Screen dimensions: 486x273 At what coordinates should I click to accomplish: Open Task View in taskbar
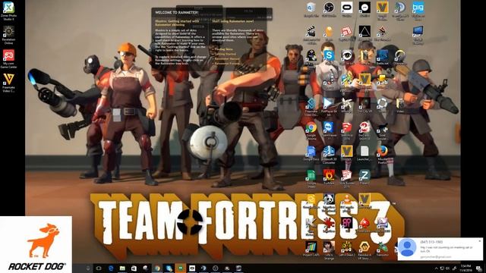(x=99, y=268)
